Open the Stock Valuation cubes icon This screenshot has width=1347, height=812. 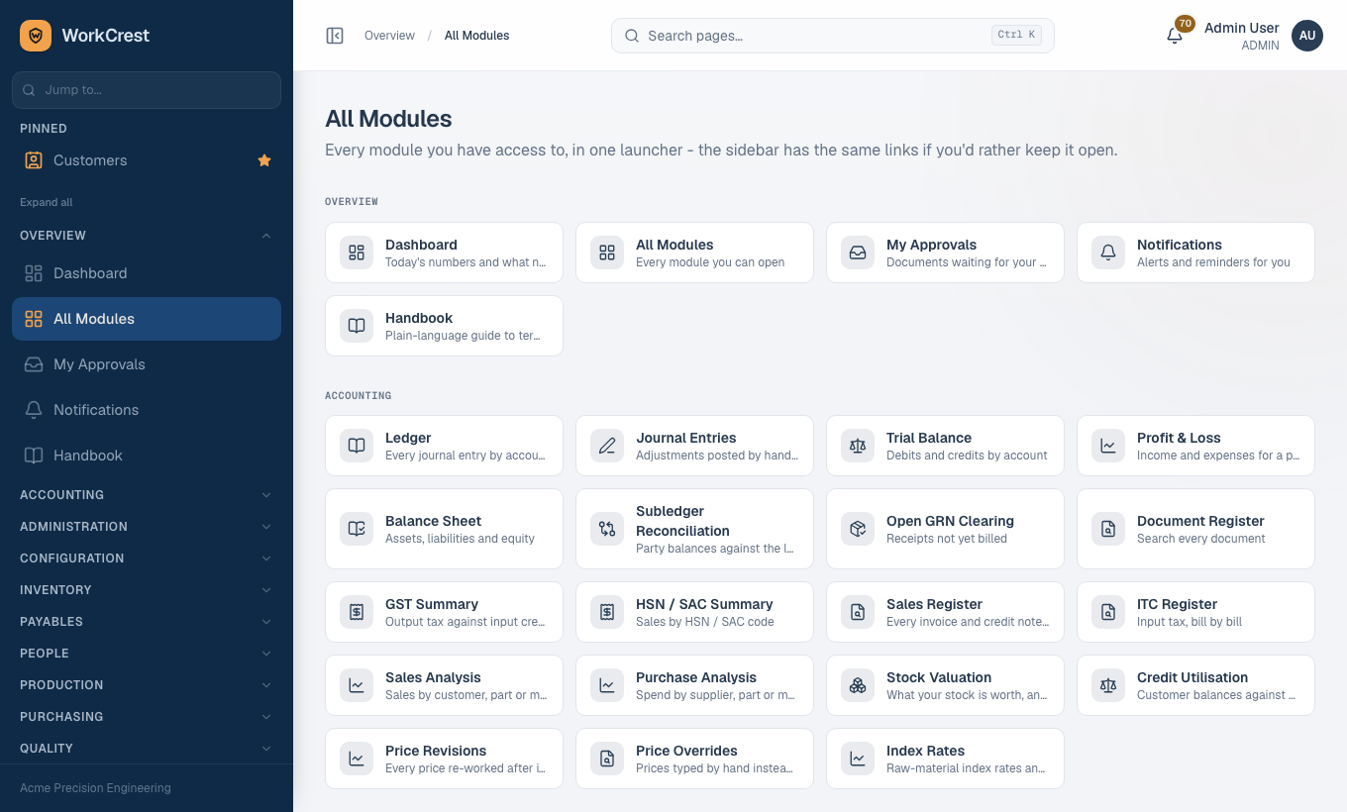[858, 685]
